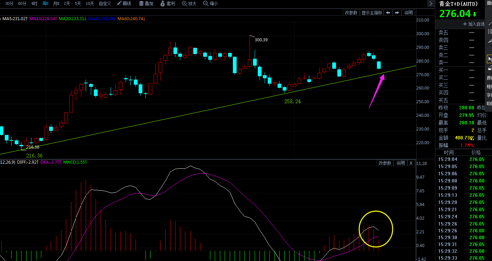Select the 4时 period tab
Screen dimensions: 492x261
(x=34, y=3)
